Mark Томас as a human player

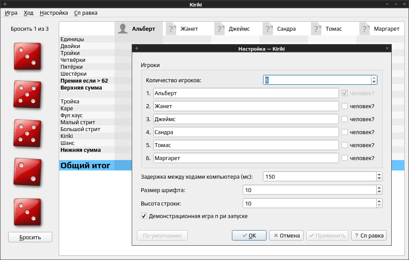coord(345,145)
